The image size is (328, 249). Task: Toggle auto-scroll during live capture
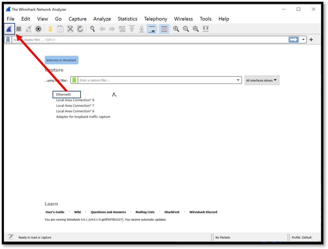tap(152, 29)
